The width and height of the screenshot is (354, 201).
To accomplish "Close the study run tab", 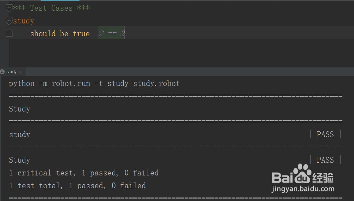I will (x=21, y=72).
